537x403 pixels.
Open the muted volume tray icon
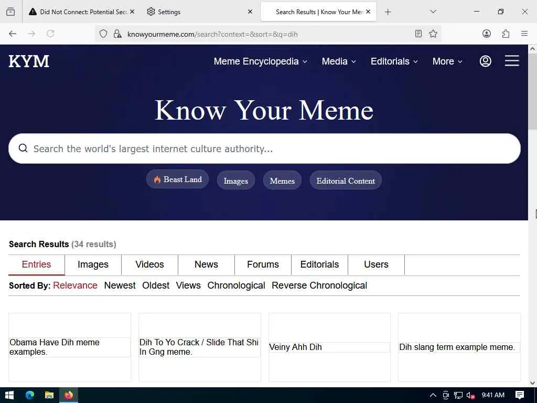point(471,395)
